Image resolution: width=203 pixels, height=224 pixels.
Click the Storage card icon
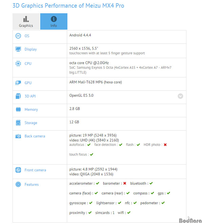18,123
